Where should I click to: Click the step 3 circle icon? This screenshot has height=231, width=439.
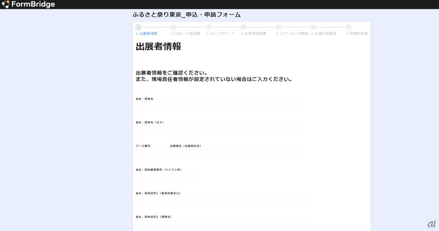pyautogui.click(x=208, y=27)
